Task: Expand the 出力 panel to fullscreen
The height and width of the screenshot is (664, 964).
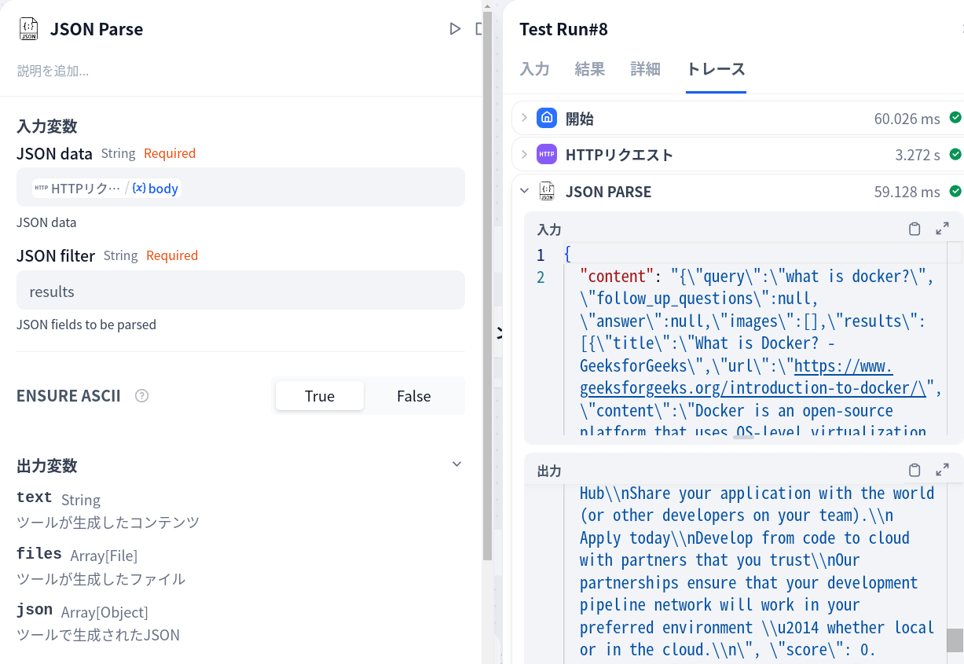Action: pyautogui.click(x=943, y=469)
